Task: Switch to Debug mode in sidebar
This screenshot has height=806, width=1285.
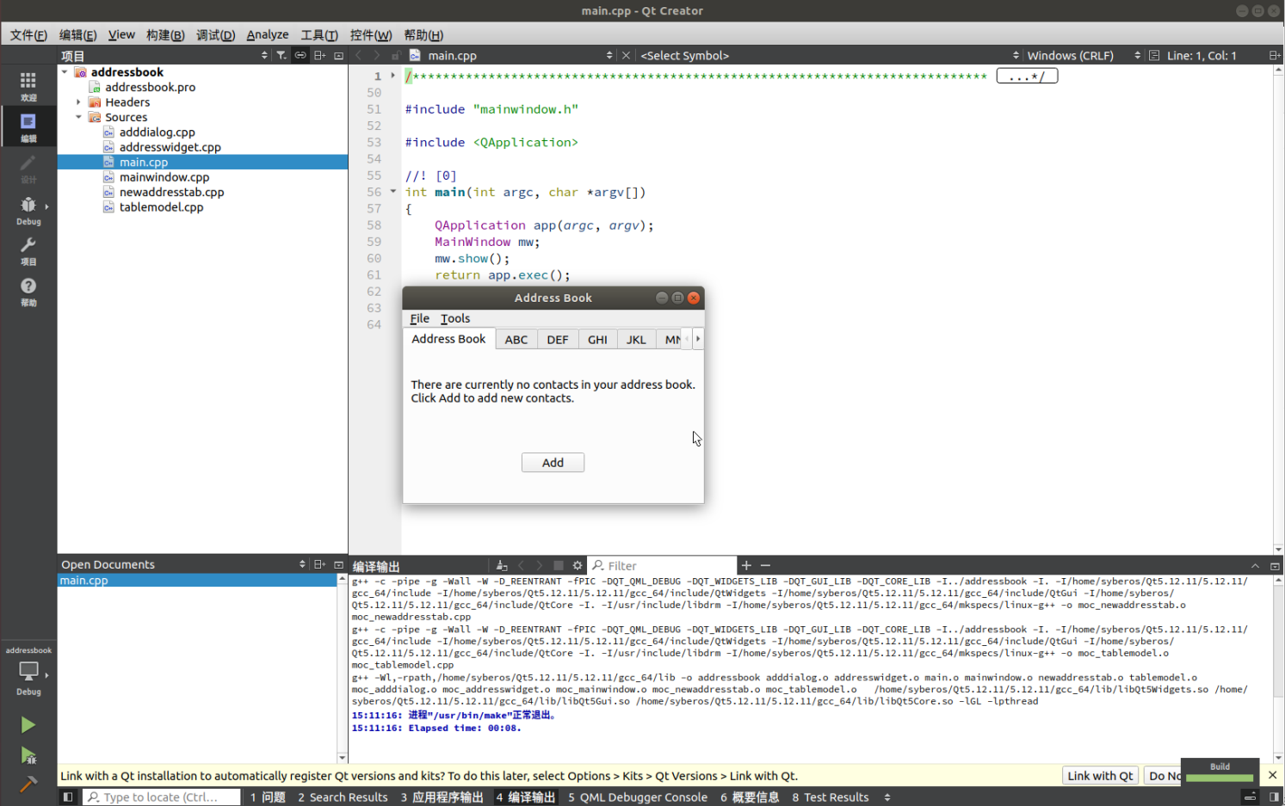Action: pos(28,210)
